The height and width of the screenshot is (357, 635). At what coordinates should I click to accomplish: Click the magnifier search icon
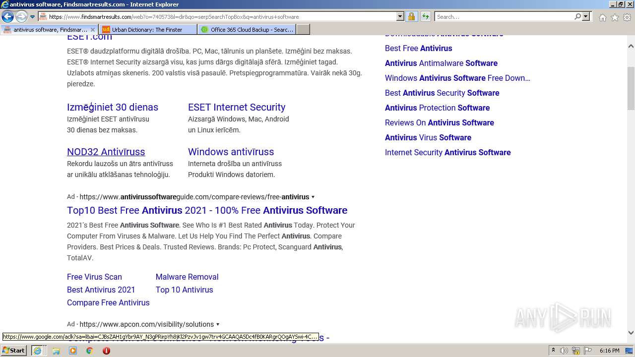point(577,16)
